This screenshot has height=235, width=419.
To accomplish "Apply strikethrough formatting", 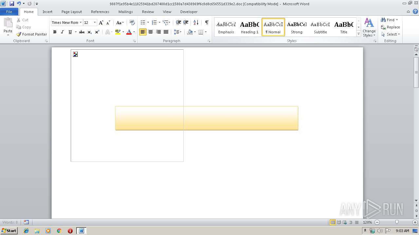I will tap(82, 32).
